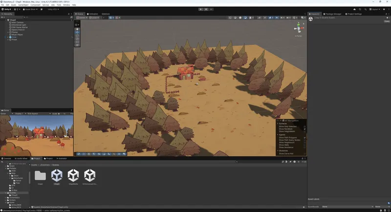
Task: Select the Move tool in the scene overlay
Action: pos(77,32)
